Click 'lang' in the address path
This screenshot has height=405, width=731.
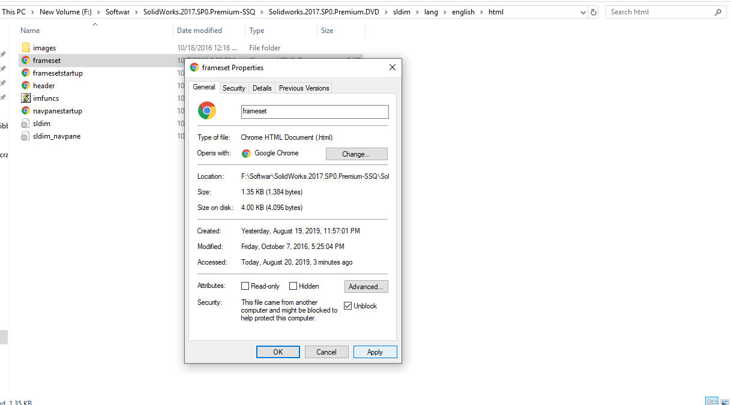[x=431, y=12]
